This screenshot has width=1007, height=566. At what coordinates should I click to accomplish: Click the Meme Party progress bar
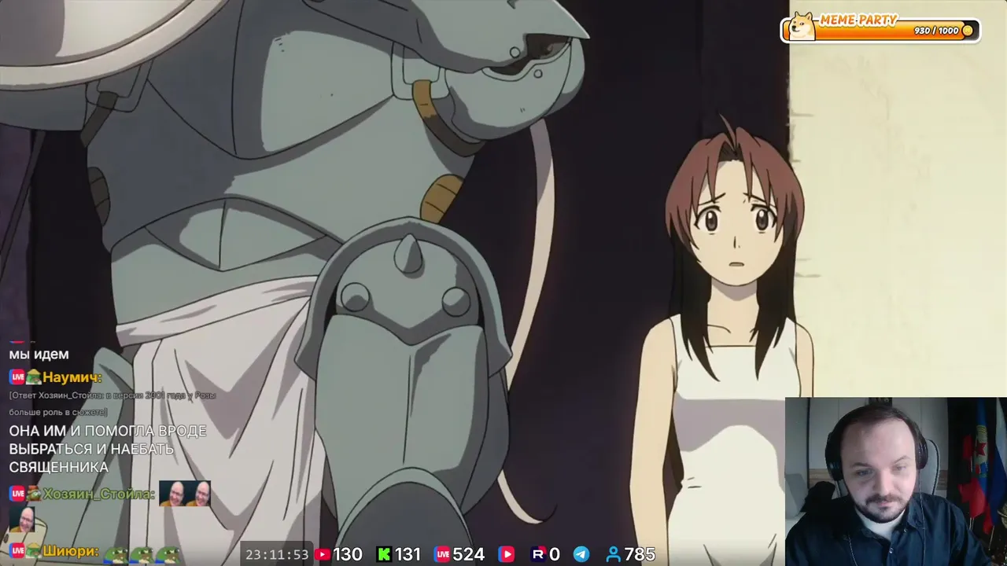coord(881,31)
